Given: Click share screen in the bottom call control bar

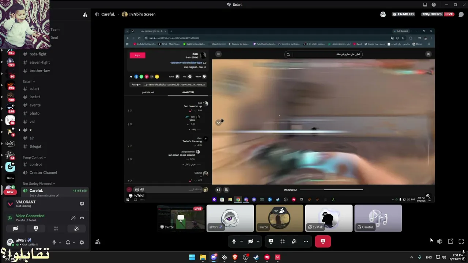Looking at the screenshot, I should pyautogui.click(x=271, y=241).
